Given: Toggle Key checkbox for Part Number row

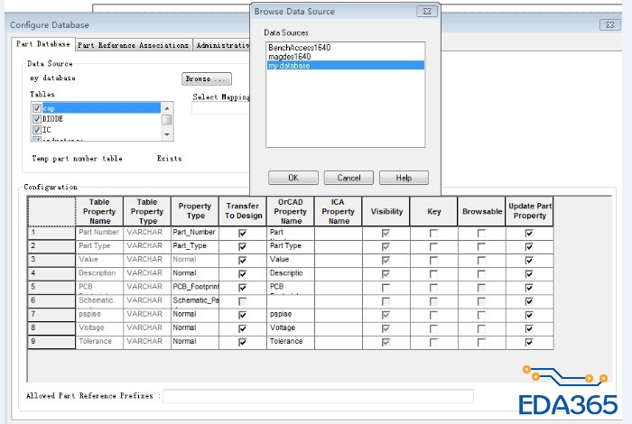Looking at the screenshot, I should pos(433,233).
